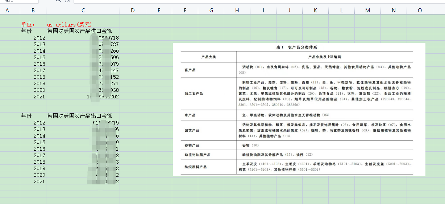
Task: Click the 纺织原料产品 row label in the picture
Action: point(196,167)
